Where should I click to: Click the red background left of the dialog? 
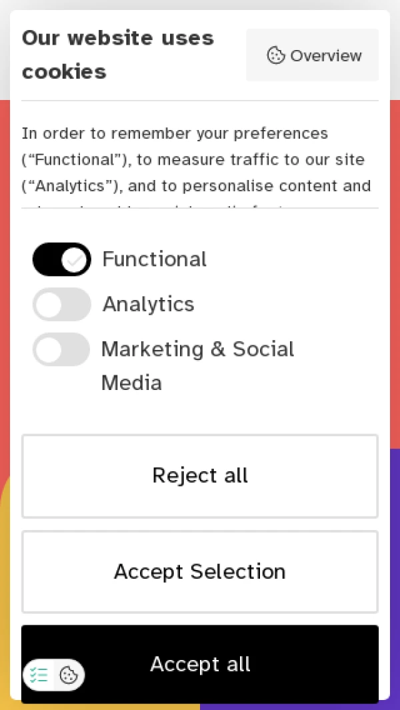(x=5, y=267)
